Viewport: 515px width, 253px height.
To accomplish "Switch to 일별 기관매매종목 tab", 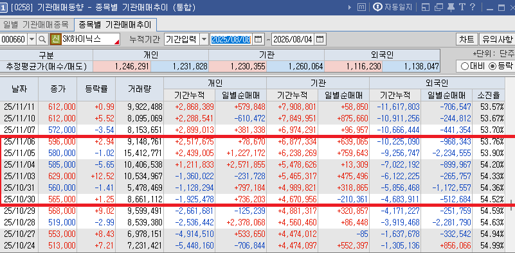I will coord(35,24).
